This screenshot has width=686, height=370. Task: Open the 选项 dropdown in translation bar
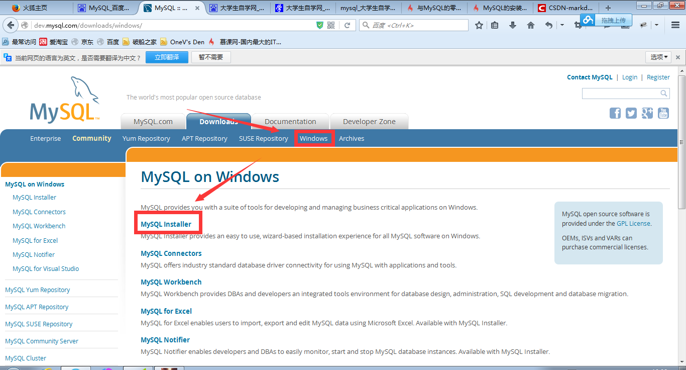659,57
